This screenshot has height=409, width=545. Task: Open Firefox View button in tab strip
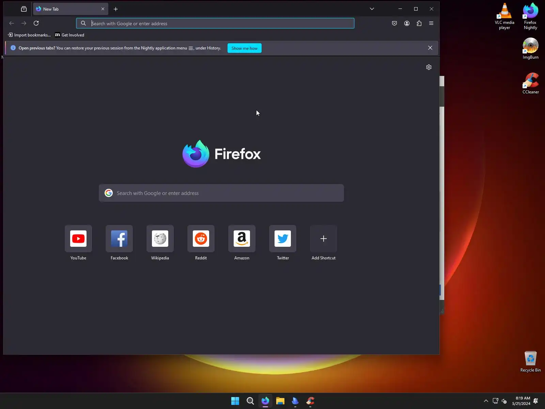click(x=24, y=9)
